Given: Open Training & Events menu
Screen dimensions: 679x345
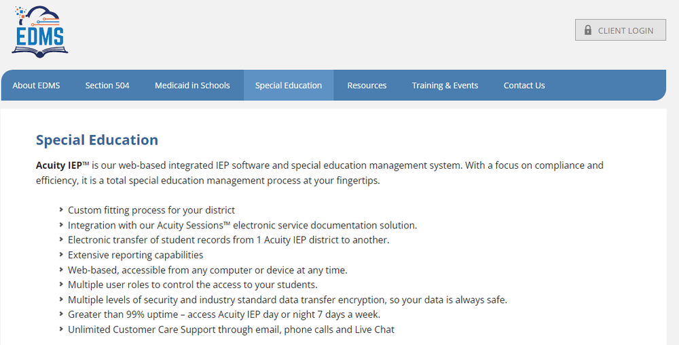Looking at the screenshot, I should [445, 85].
